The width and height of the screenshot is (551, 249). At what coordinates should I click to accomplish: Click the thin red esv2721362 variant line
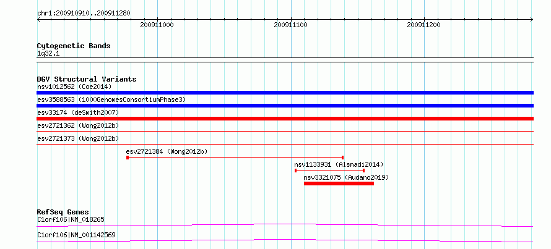tap(285, 132)
